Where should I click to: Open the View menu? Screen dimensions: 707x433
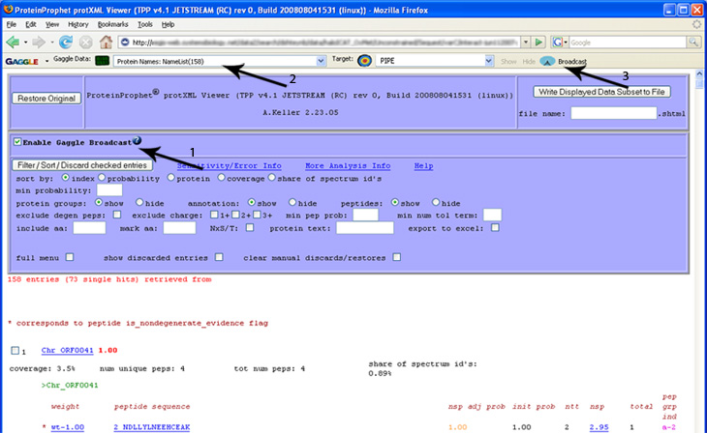tap(52, 24)
